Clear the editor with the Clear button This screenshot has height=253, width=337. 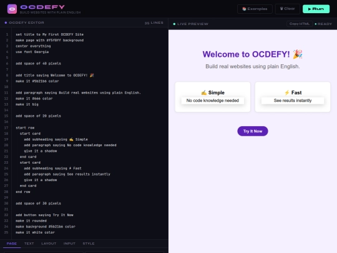point(287,9)
